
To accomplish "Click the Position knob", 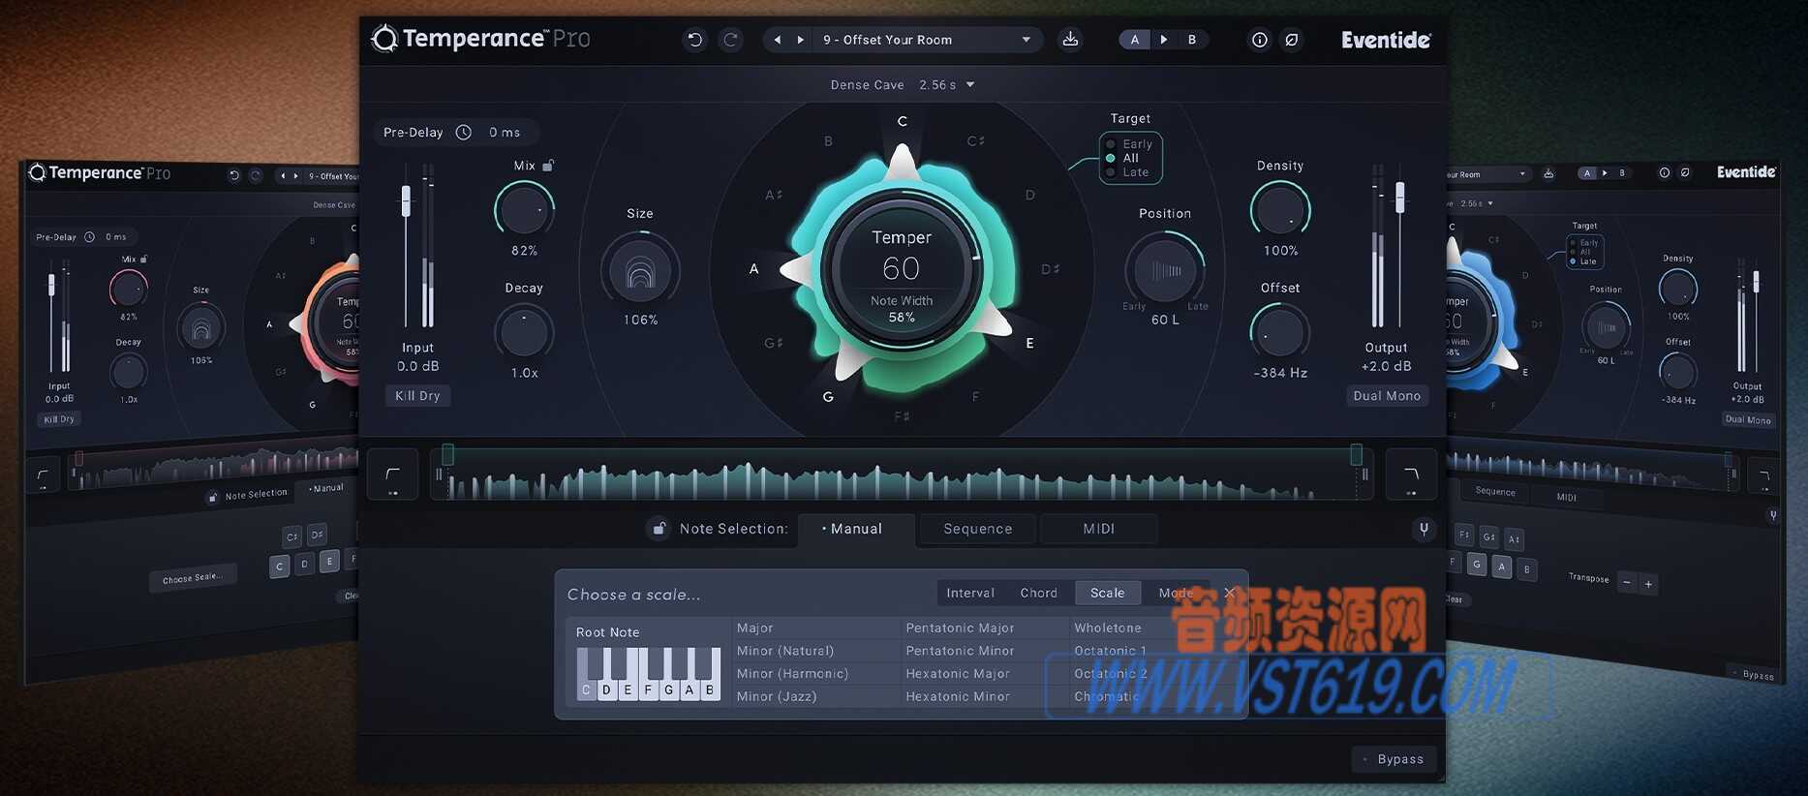I will (x=1165, y=270).
